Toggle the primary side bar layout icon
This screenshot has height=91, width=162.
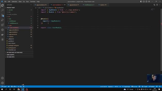click(x=141, y=2)
